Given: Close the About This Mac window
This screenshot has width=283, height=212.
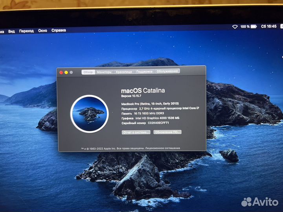Looking at the screenshot, I should 61,73.
